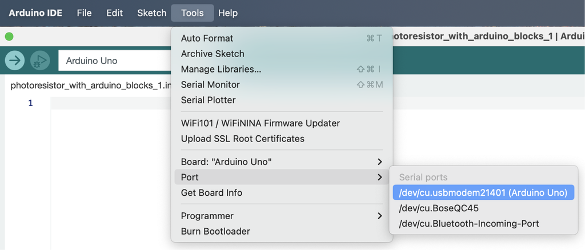Choose Archive Sketch
Viewport: 585px width, 250px height.
click(213, 54)
